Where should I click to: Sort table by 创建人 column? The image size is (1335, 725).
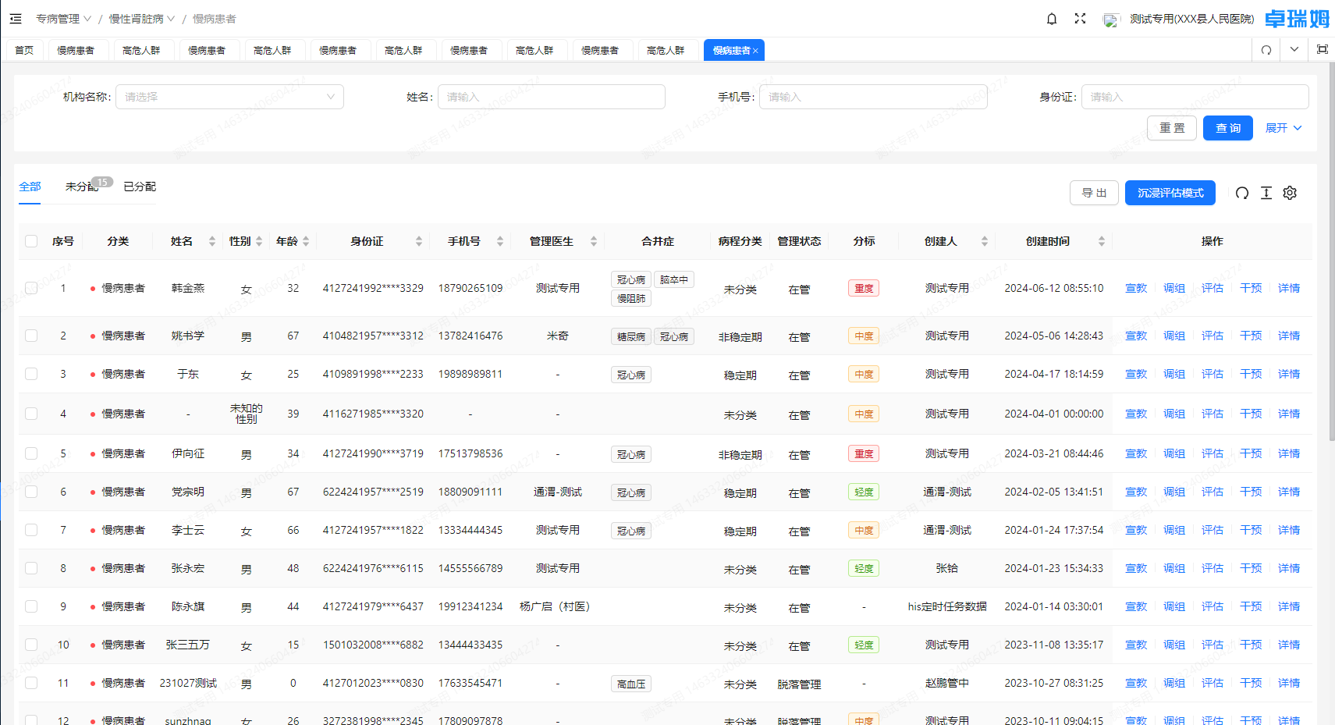pyautogui.click(x=985, y=242)
